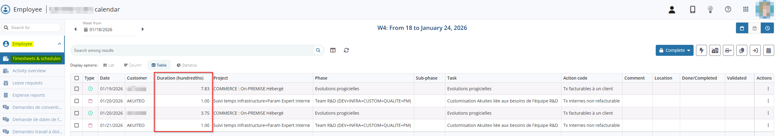Go to the next week arrow

(143, 29)
